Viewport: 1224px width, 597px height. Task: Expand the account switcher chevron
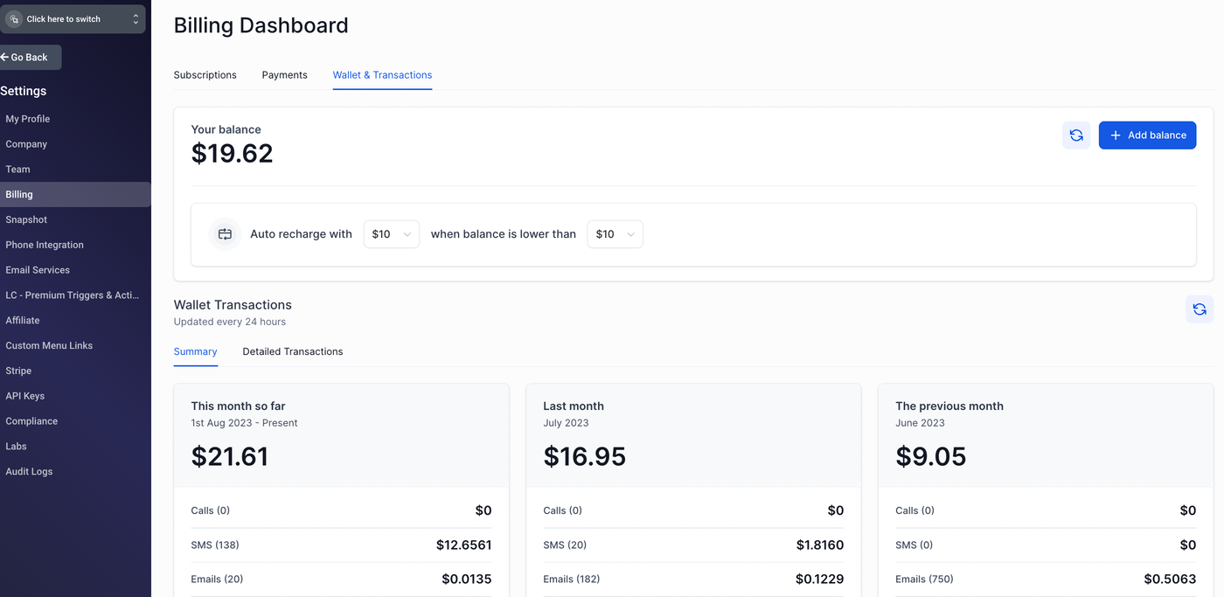pos(136,19)
